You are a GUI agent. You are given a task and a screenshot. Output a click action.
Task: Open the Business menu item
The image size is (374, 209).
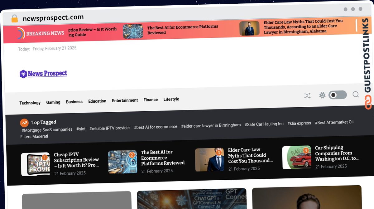tap(74, 102)
